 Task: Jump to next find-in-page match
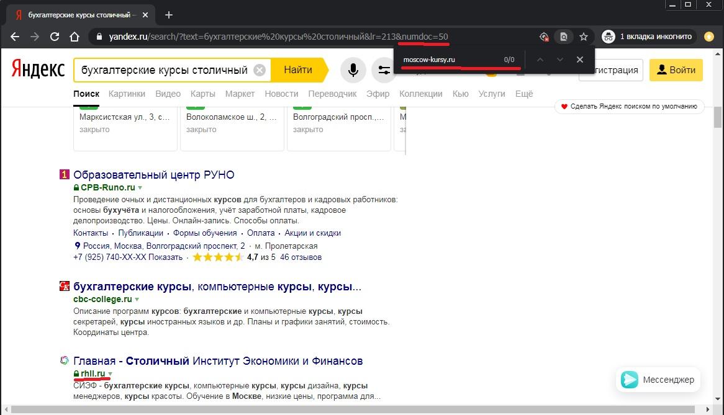560,60
